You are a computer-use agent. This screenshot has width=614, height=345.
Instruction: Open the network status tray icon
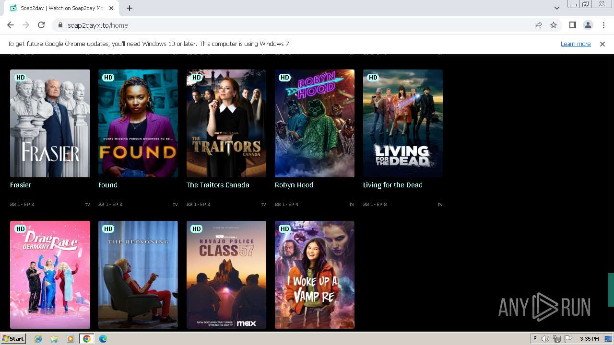(557, 339)
